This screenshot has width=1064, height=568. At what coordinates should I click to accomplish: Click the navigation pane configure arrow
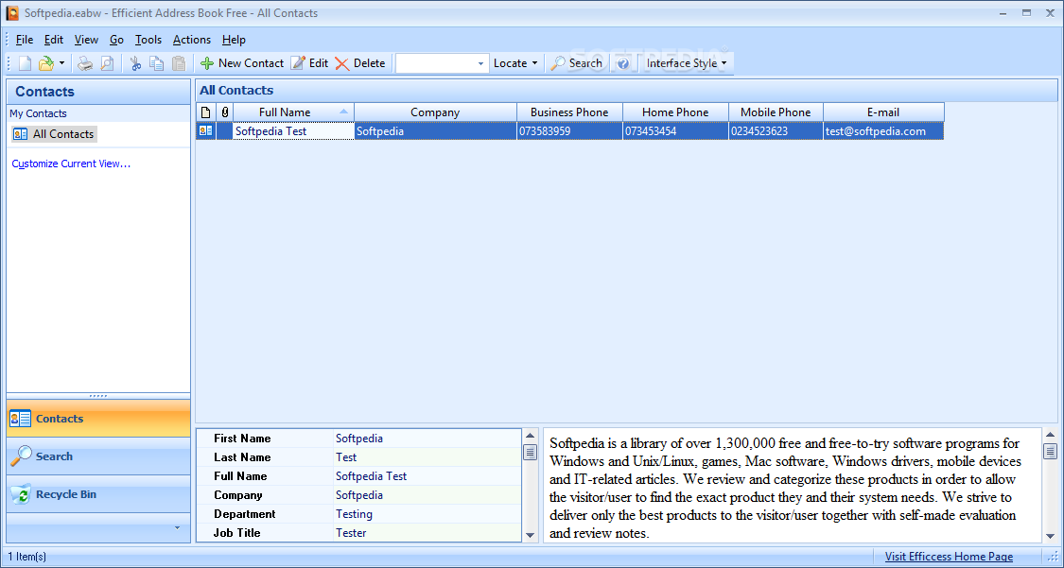(177, 527)
